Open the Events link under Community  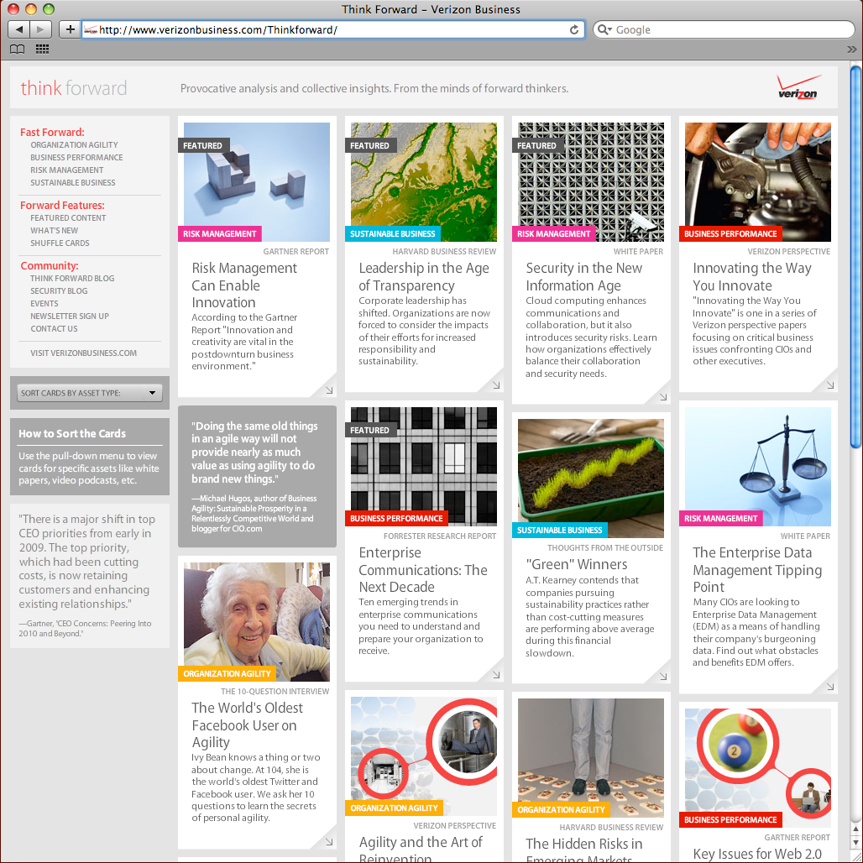coord(44,304)
